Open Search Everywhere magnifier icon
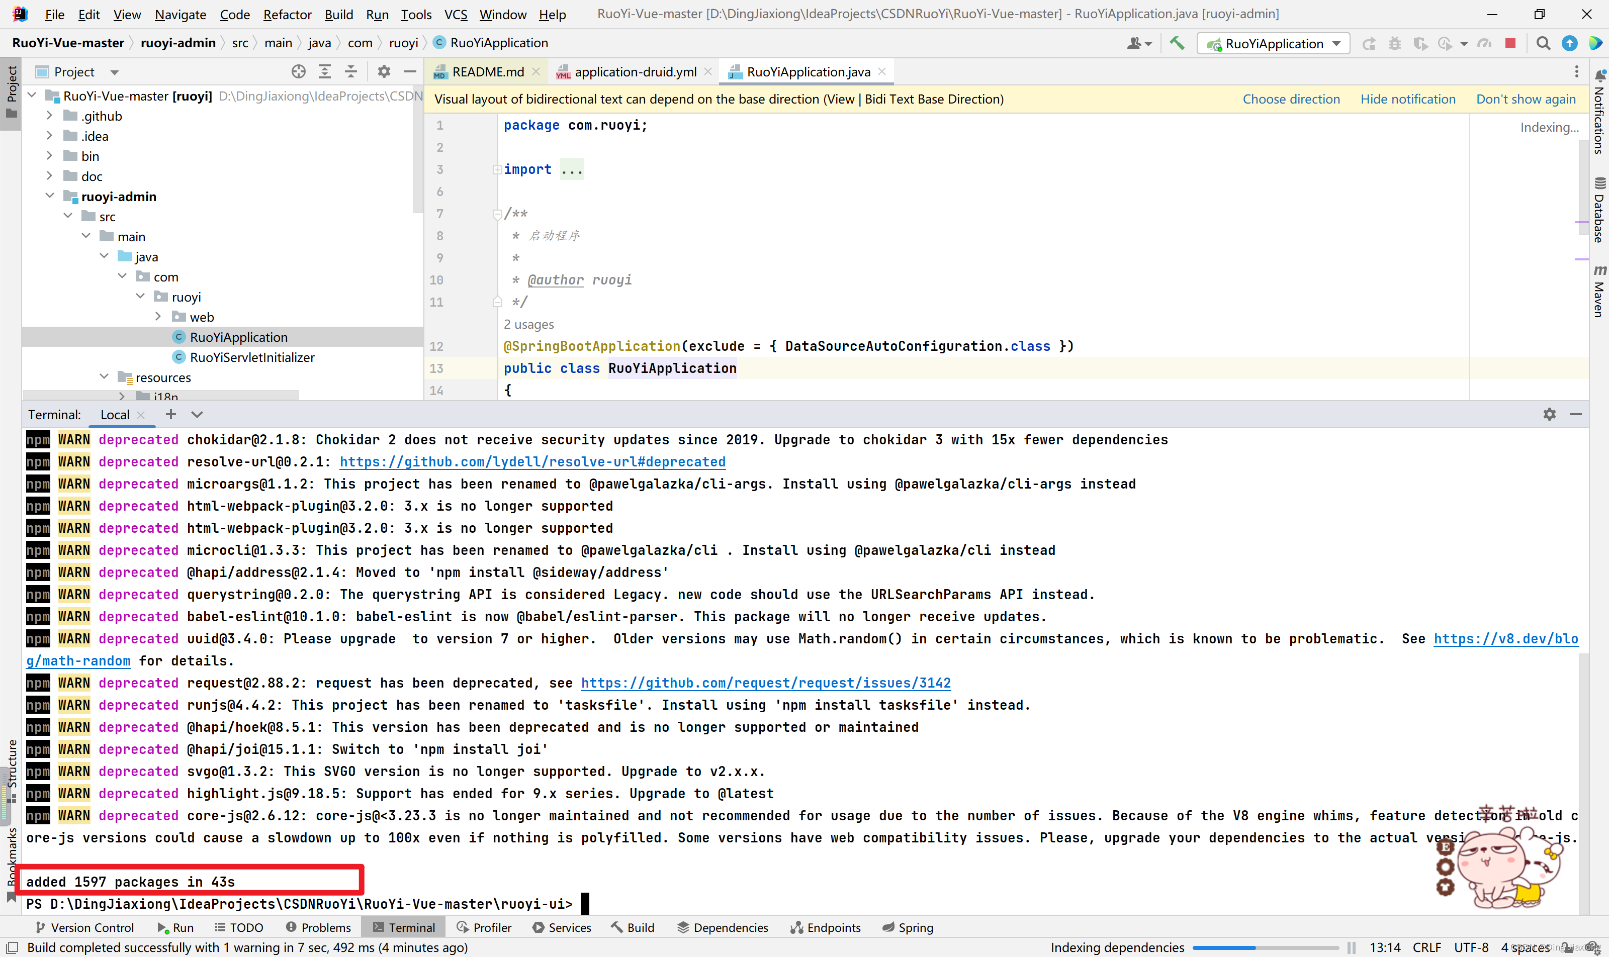Image resolution: width=1609 pixels, height=957 pixels. tap(1543, 43)
